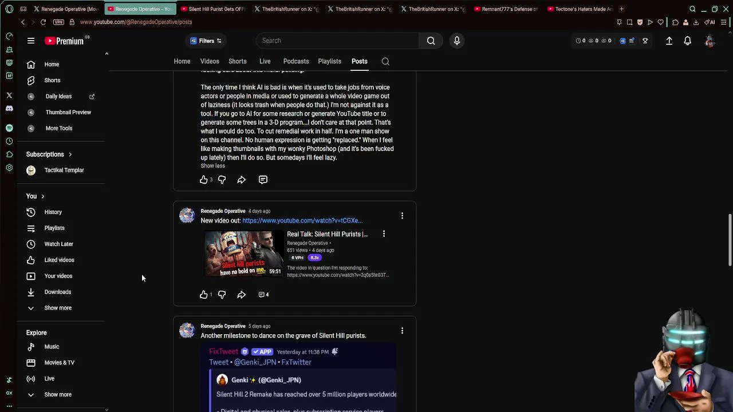Image resolution: width=733 pixels, height=412 pixels.
Task: Dislike the 'New video out' post
Action: (x=222, y=295)
